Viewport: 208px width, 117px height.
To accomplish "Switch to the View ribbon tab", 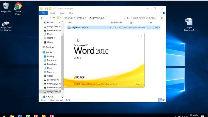I will tap(71, 13).
